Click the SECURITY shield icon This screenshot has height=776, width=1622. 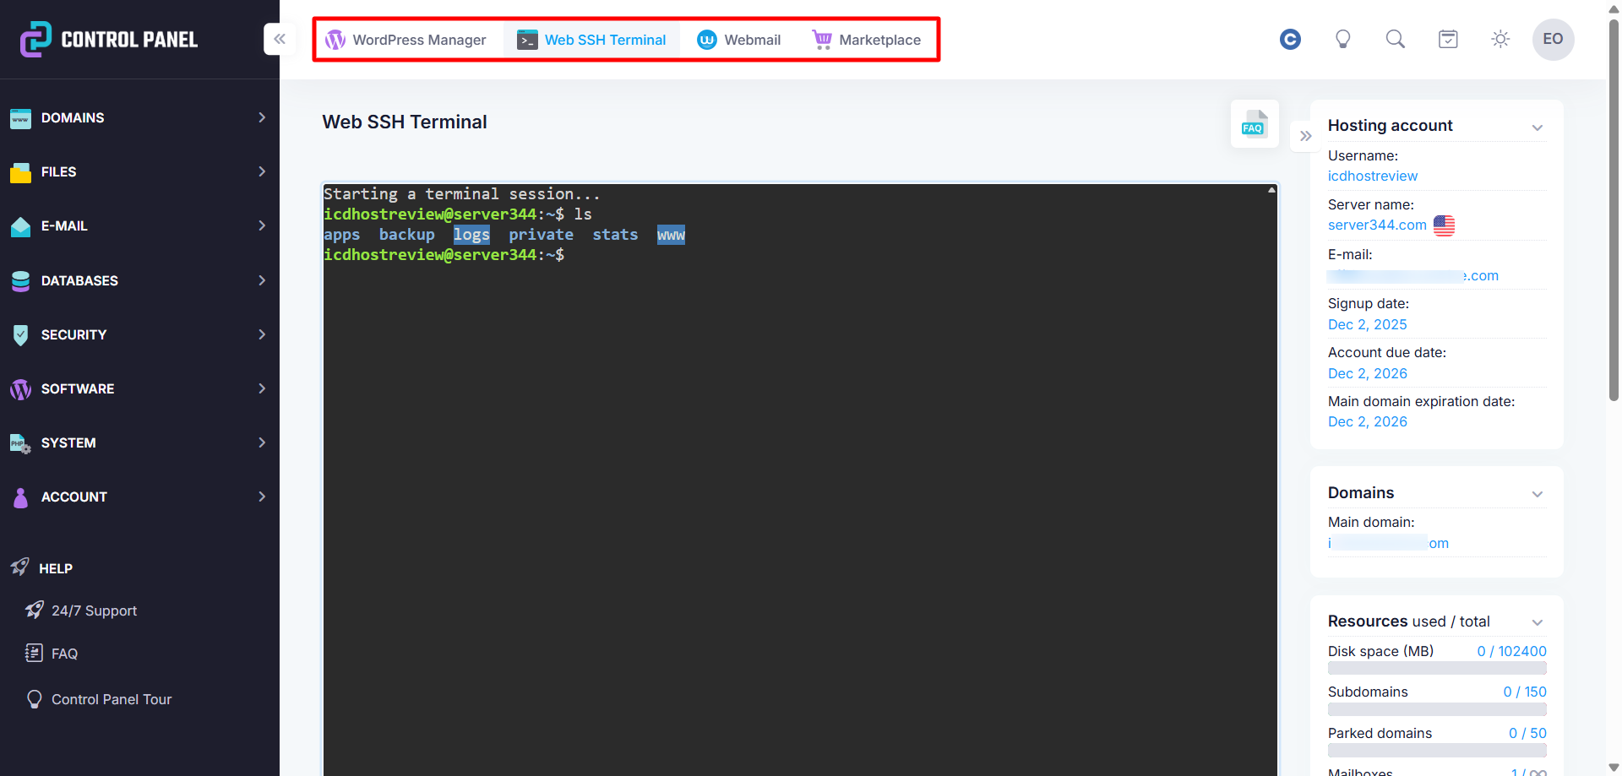pyautogui.click(x=20, y=334)
